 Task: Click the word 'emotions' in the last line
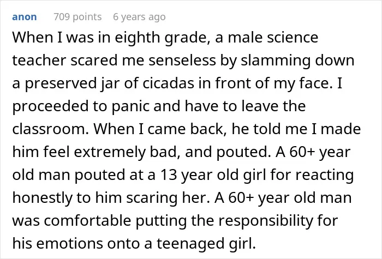pos(68,244)
